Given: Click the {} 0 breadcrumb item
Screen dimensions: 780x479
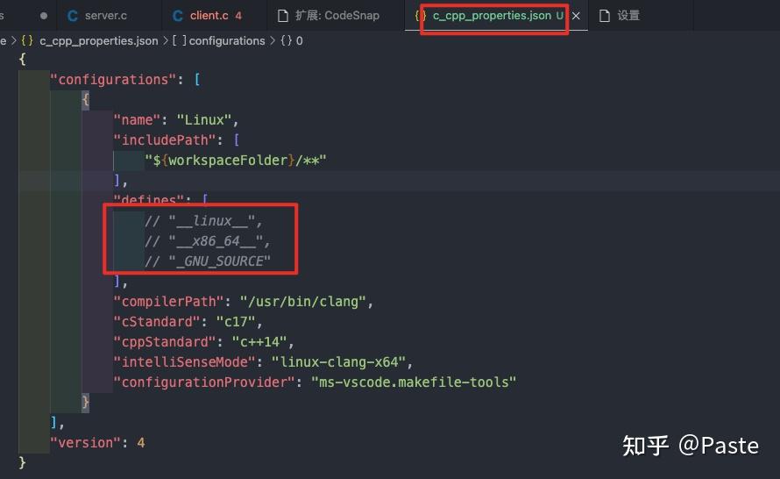Looking at the screenshot, I should (292, 41).
